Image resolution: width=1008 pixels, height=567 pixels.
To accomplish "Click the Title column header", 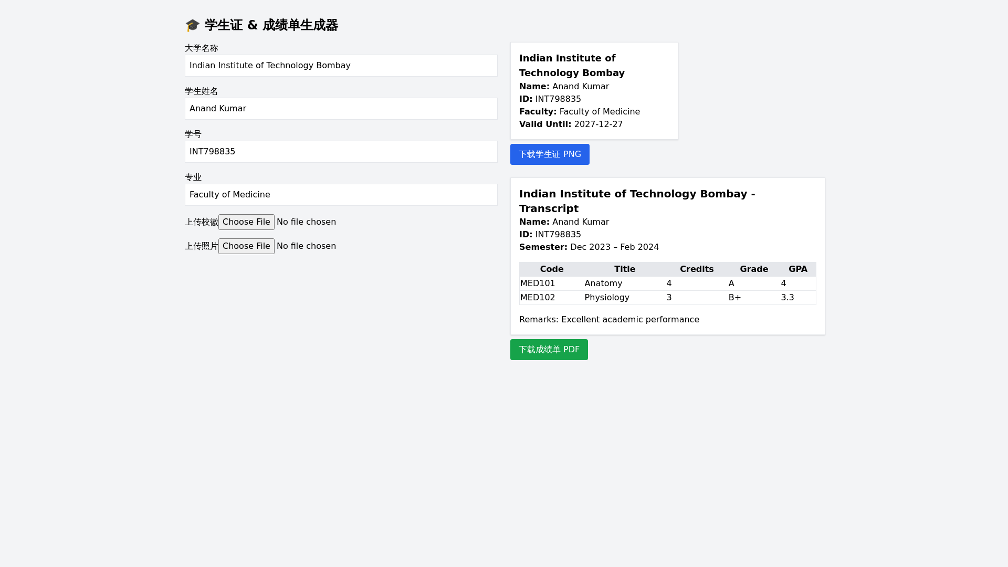I will click(625, 269).
